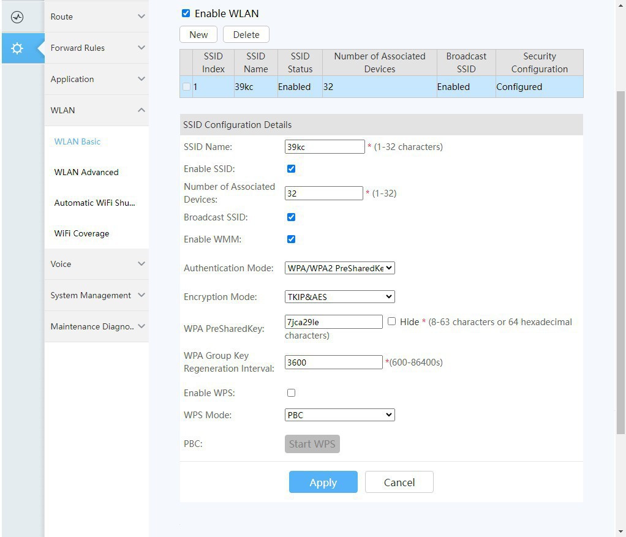Check the Enable WPS checkbox

point(291,393)
